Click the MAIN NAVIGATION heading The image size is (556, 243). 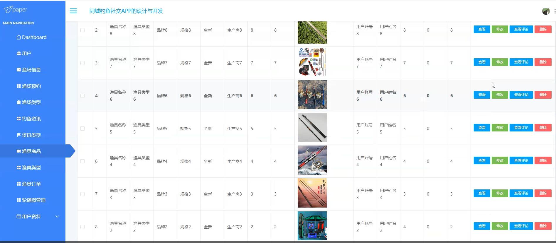point(18,23)
